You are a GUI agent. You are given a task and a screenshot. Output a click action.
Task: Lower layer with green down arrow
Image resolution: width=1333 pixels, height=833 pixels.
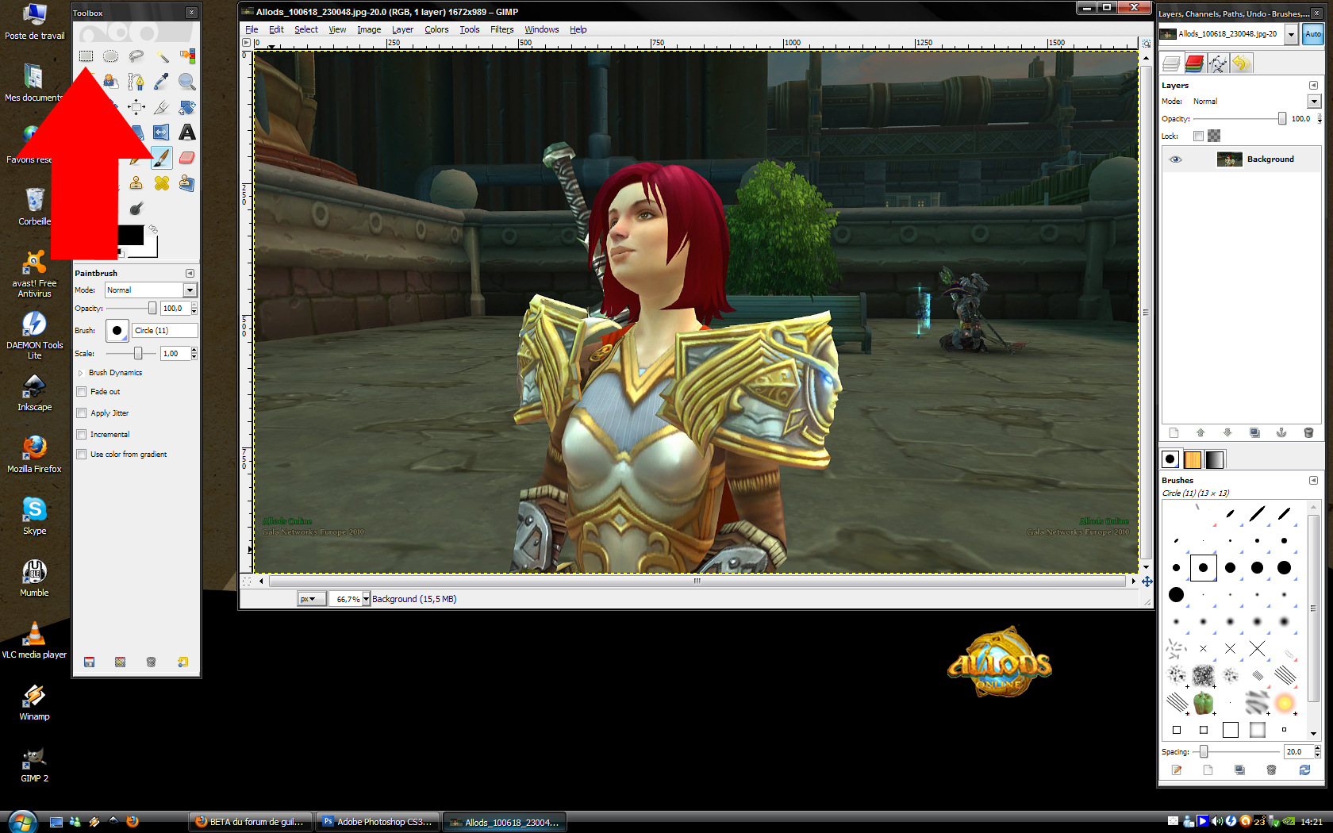(1227, 432)
